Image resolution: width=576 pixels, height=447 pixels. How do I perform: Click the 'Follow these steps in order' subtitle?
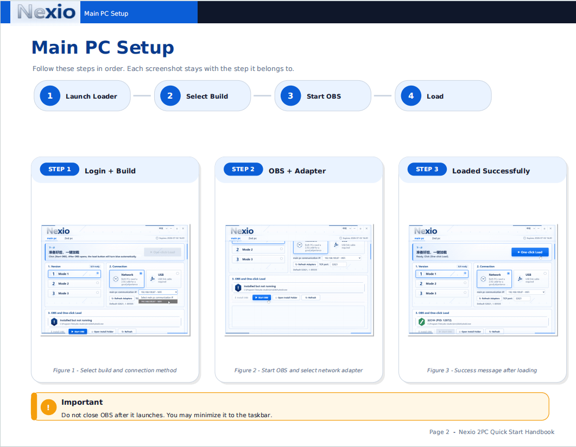(x=163, y=69)
